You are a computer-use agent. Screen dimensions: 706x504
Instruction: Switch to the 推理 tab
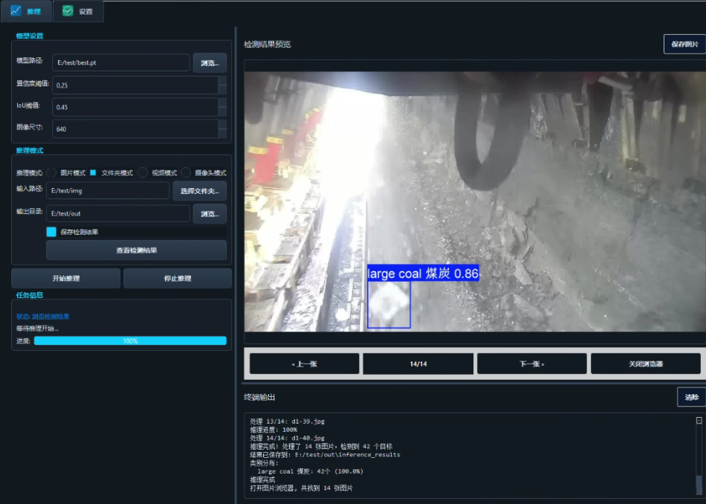tap(26, 11)
